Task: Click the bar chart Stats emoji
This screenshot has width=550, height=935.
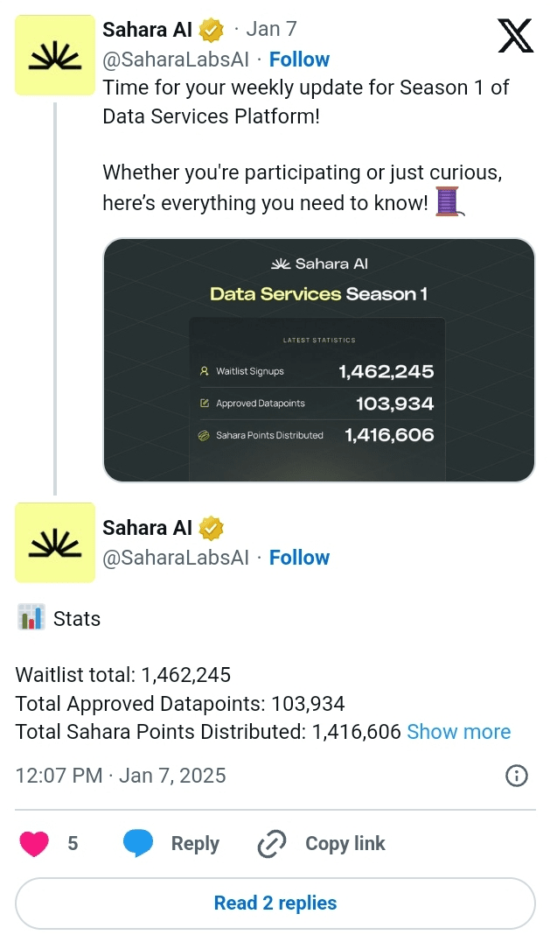Action: (31, 618)
